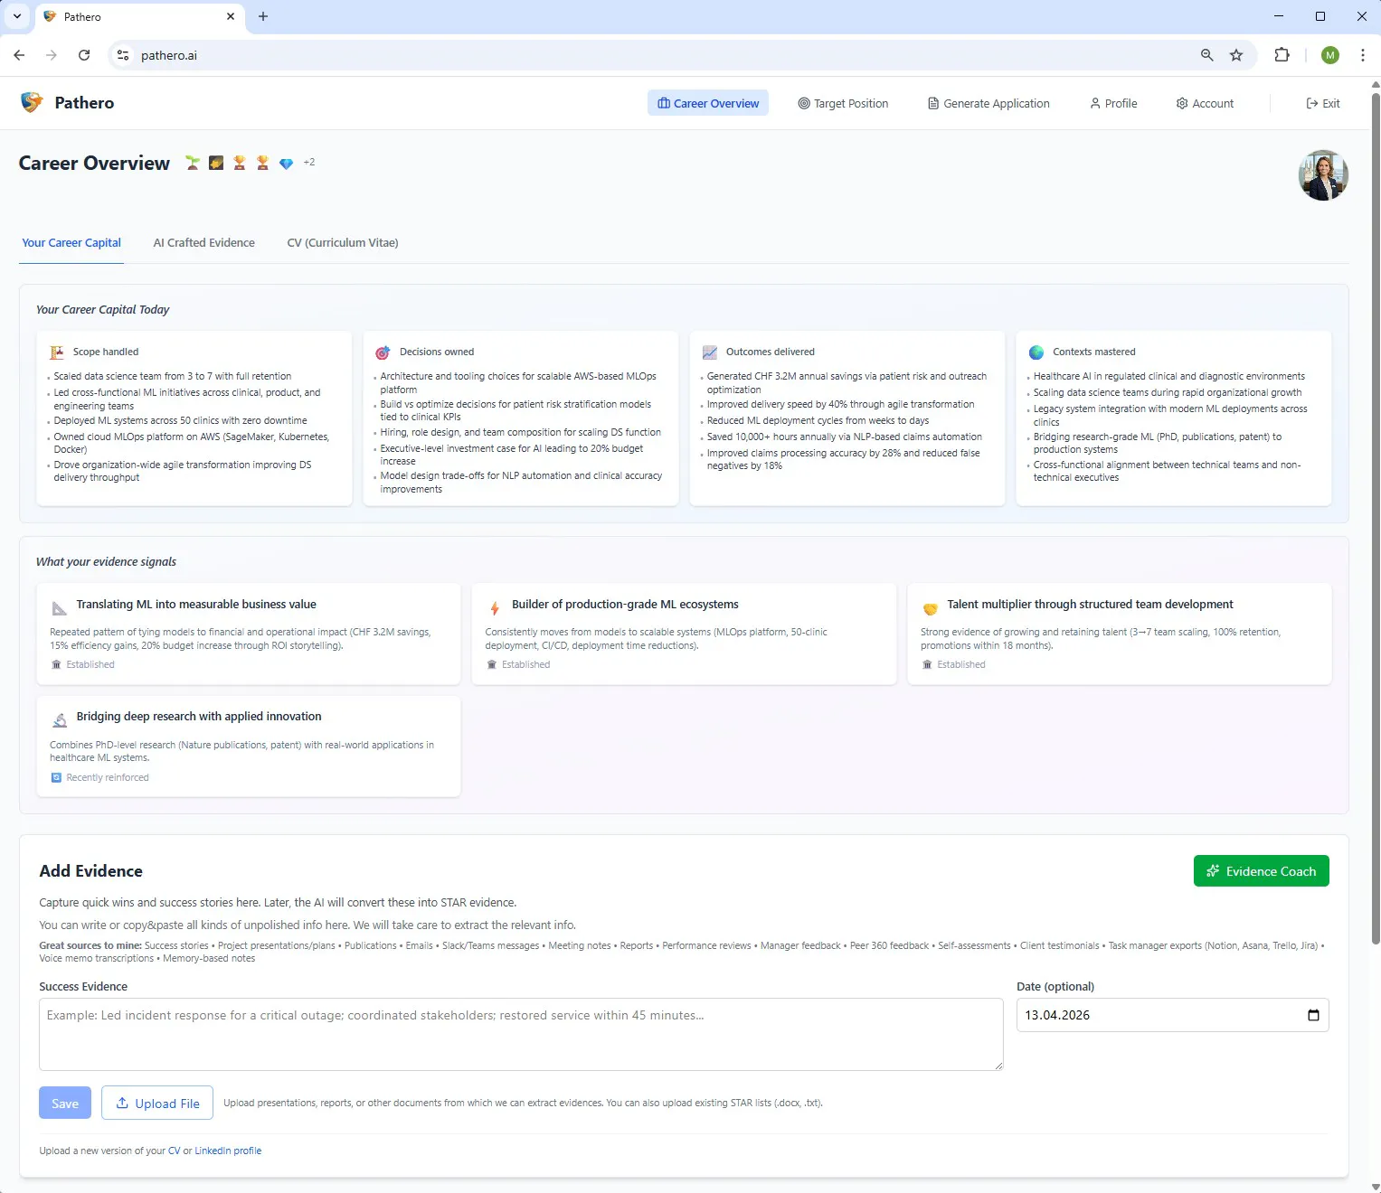Click 'Reduced ML deployment cycles from weeks to days'
Viewport: 1381px width, 1193px height.
click(818, 420)
